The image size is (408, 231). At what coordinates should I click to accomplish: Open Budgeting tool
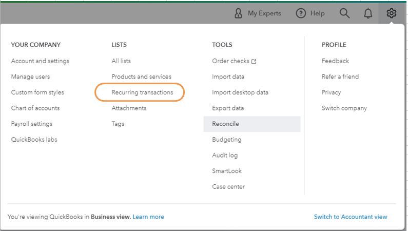227,140
